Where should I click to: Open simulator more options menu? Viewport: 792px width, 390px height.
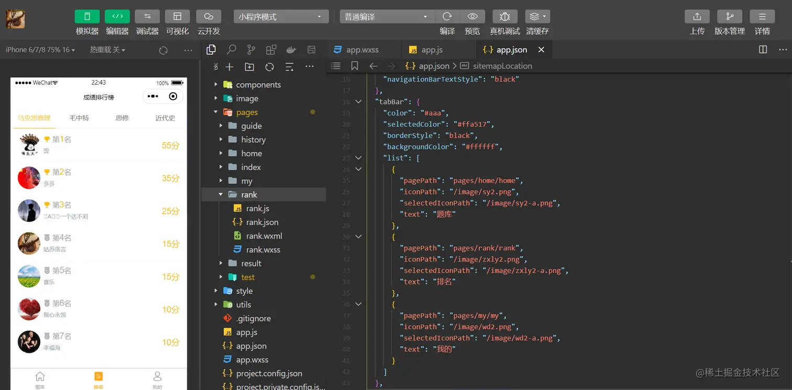click(x=189, y=50)
